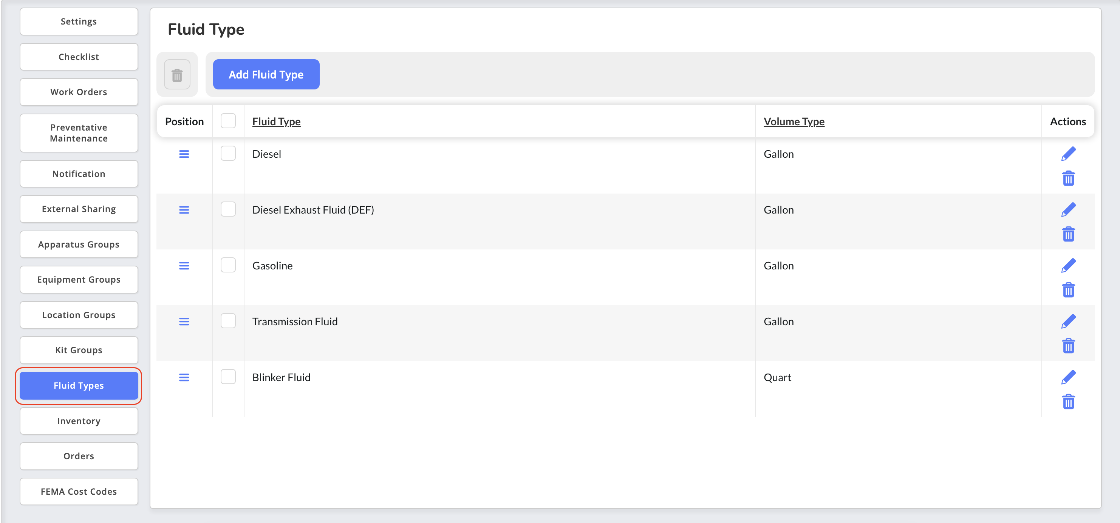This screenshot has width=1120, height=523.
Task: Check the Diesel row checkbox
Action: [228, 153]
